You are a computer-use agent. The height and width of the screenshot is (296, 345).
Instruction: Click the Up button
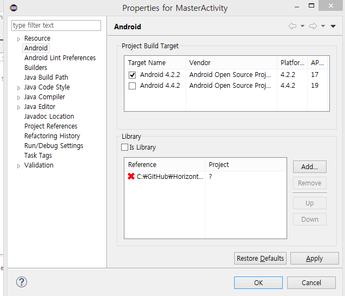309,203
